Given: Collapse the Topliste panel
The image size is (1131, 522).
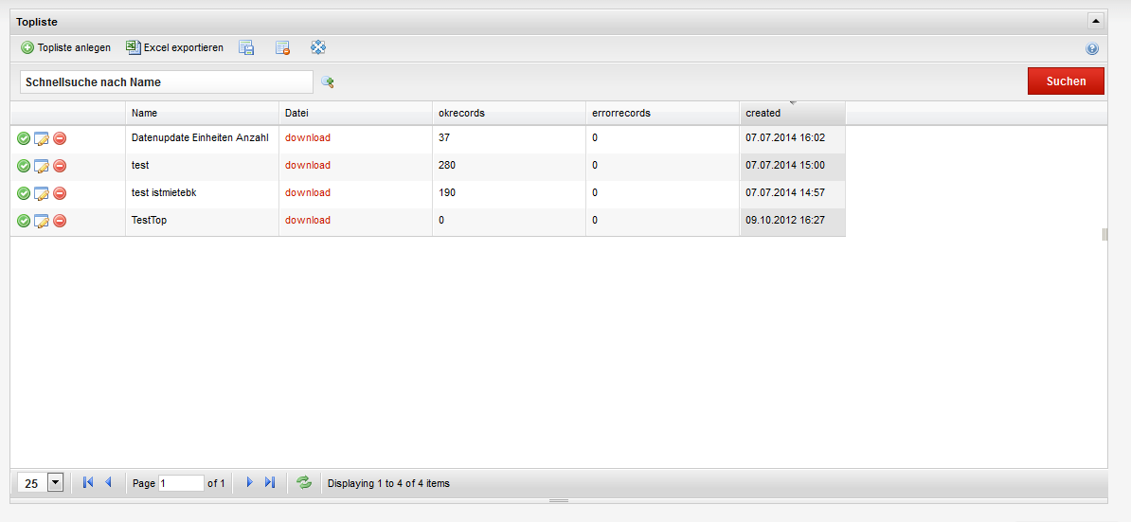Looking at the screenshot, I should tap(1096, 20).
